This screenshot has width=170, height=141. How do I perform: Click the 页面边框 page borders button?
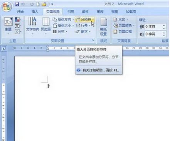click(x=123, y=31)
